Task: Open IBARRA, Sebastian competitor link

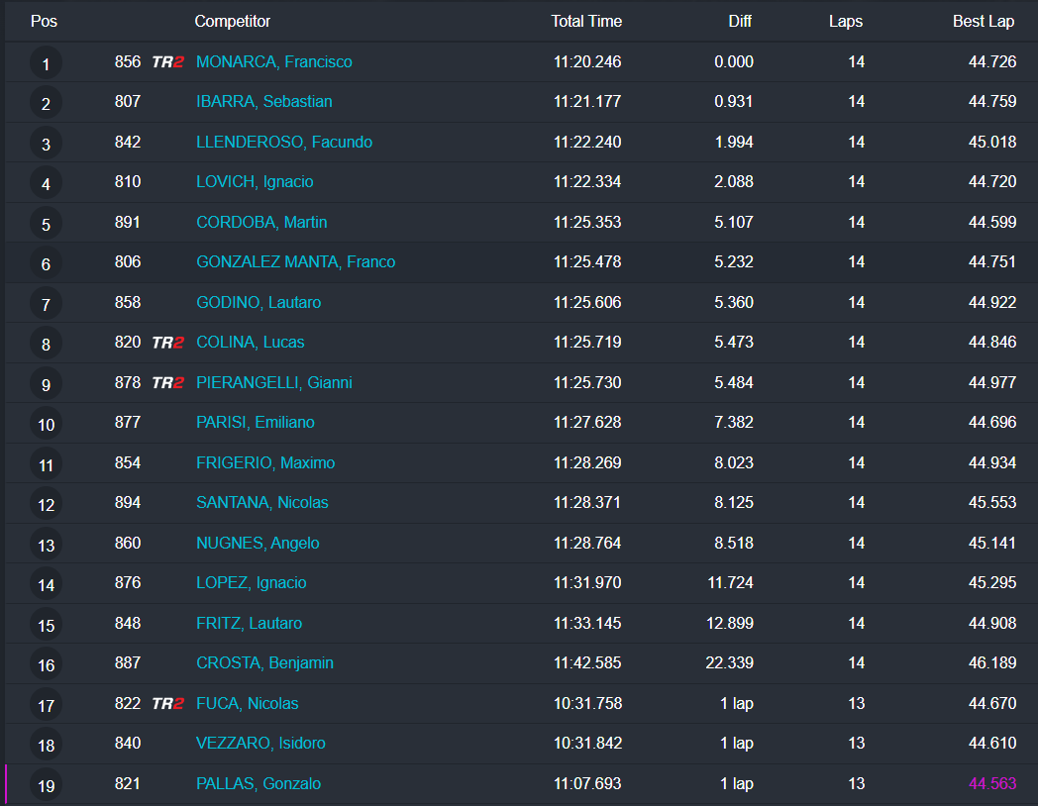Action: (264, 102)
